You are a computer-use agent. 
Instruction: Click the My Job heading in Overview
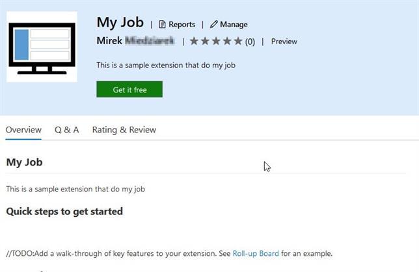24,162
